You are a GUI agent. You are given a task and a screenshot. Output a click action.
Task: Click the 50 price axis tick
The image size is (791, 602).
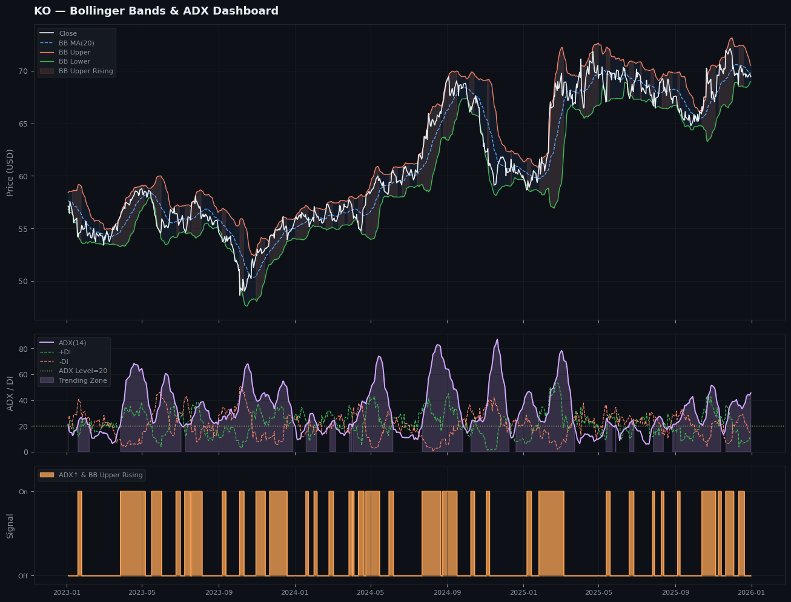(23, 282)
